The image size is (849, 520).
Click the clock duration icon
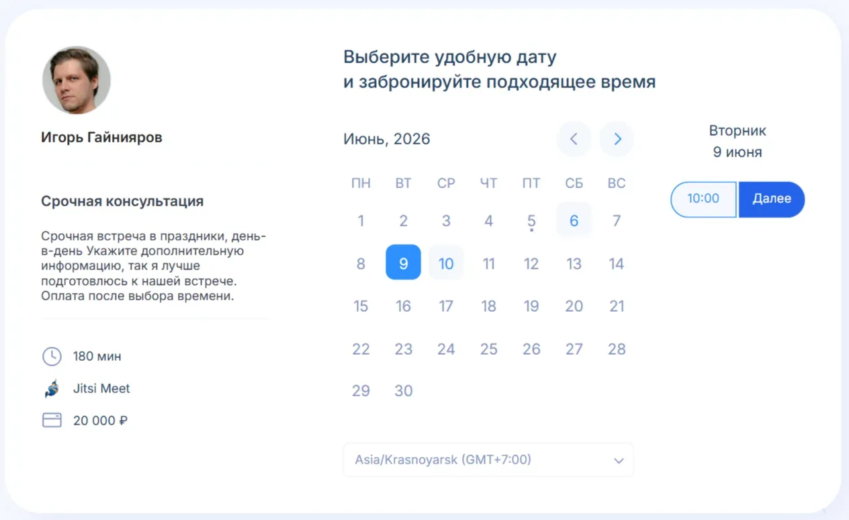click(x=52, y=356)
